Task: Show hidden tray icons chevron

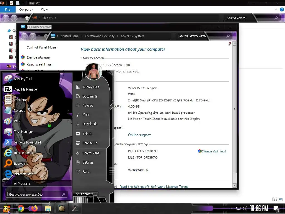Action: [231, 208]
